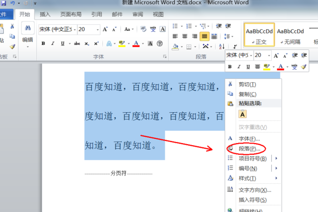Click the Clear Formatting icon
This screenshot has height=212, width=318.
[x=143, y=29]
